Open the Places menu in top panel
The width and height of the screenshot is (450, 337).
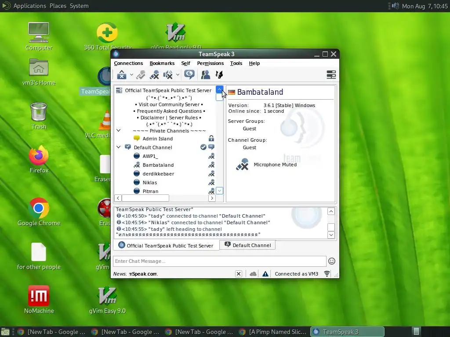[58, 6]
